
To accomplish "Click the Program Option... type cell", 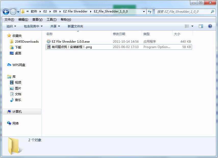I will (157, 47).
